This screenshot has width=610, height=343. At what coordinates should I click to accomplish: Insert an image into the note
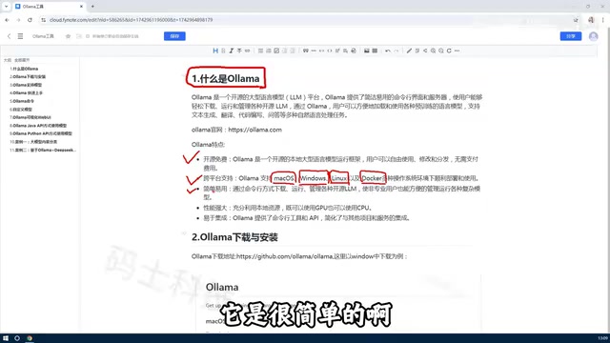(366, 50)
